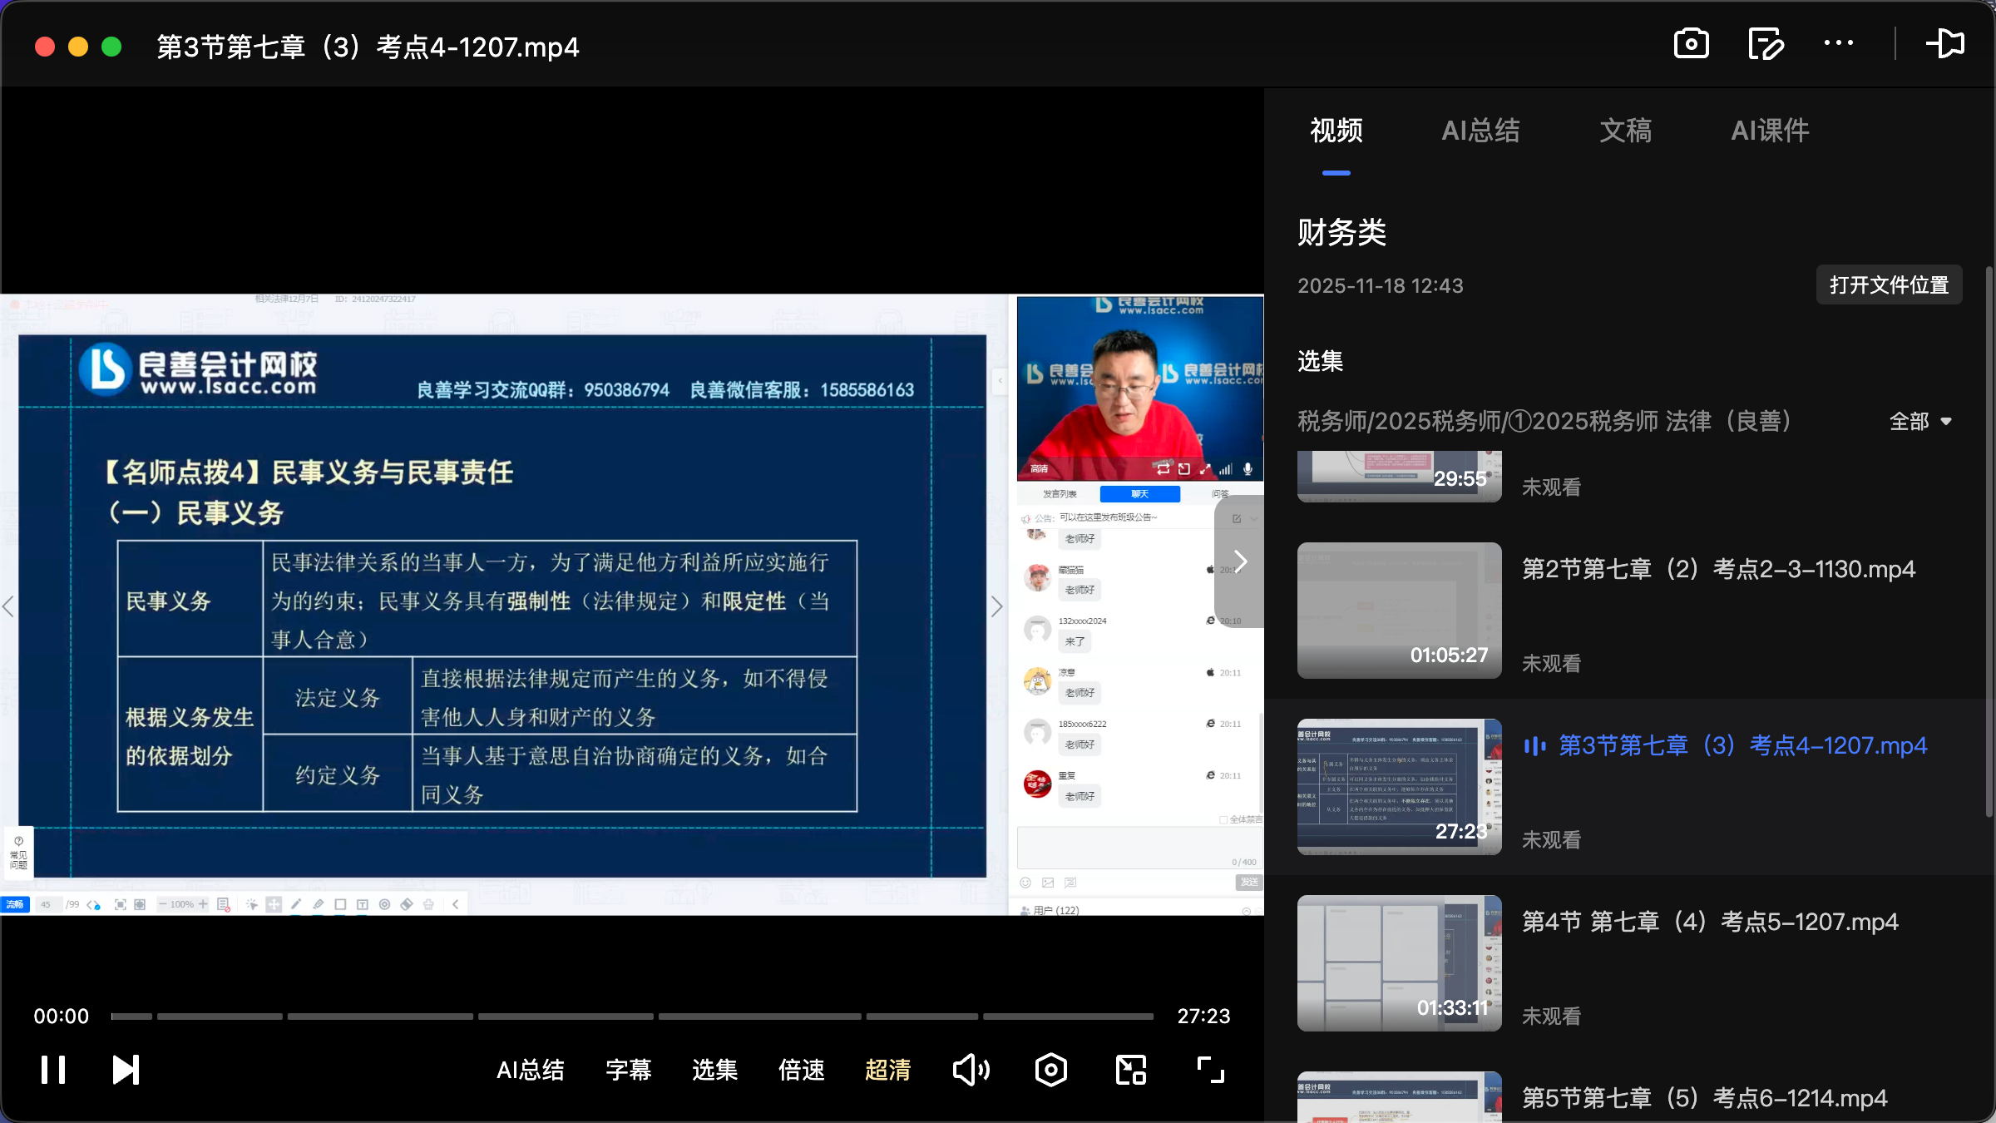Pin the player window with the pin icon
This screenshot has height=1123, width=1996.
[1946, 43]
